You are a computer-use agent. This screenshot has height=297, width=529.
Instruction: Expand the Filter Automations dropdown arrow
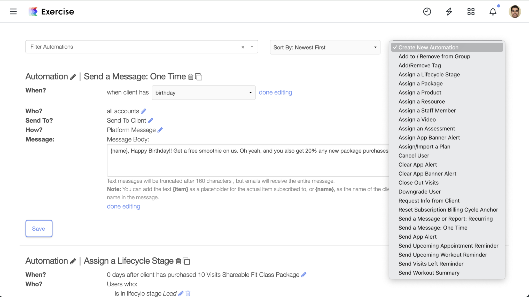[252, 47]
